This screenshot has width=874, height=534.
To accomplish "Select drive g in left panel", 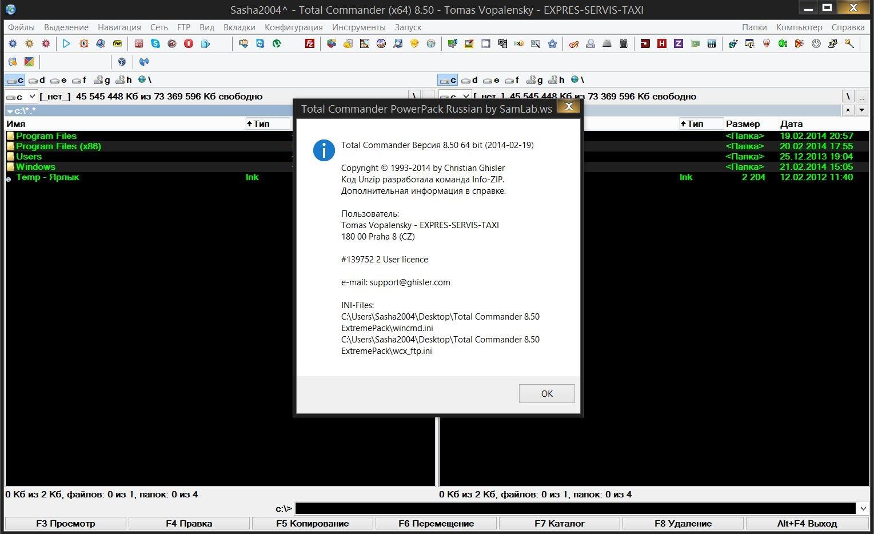I will (102, 80).
